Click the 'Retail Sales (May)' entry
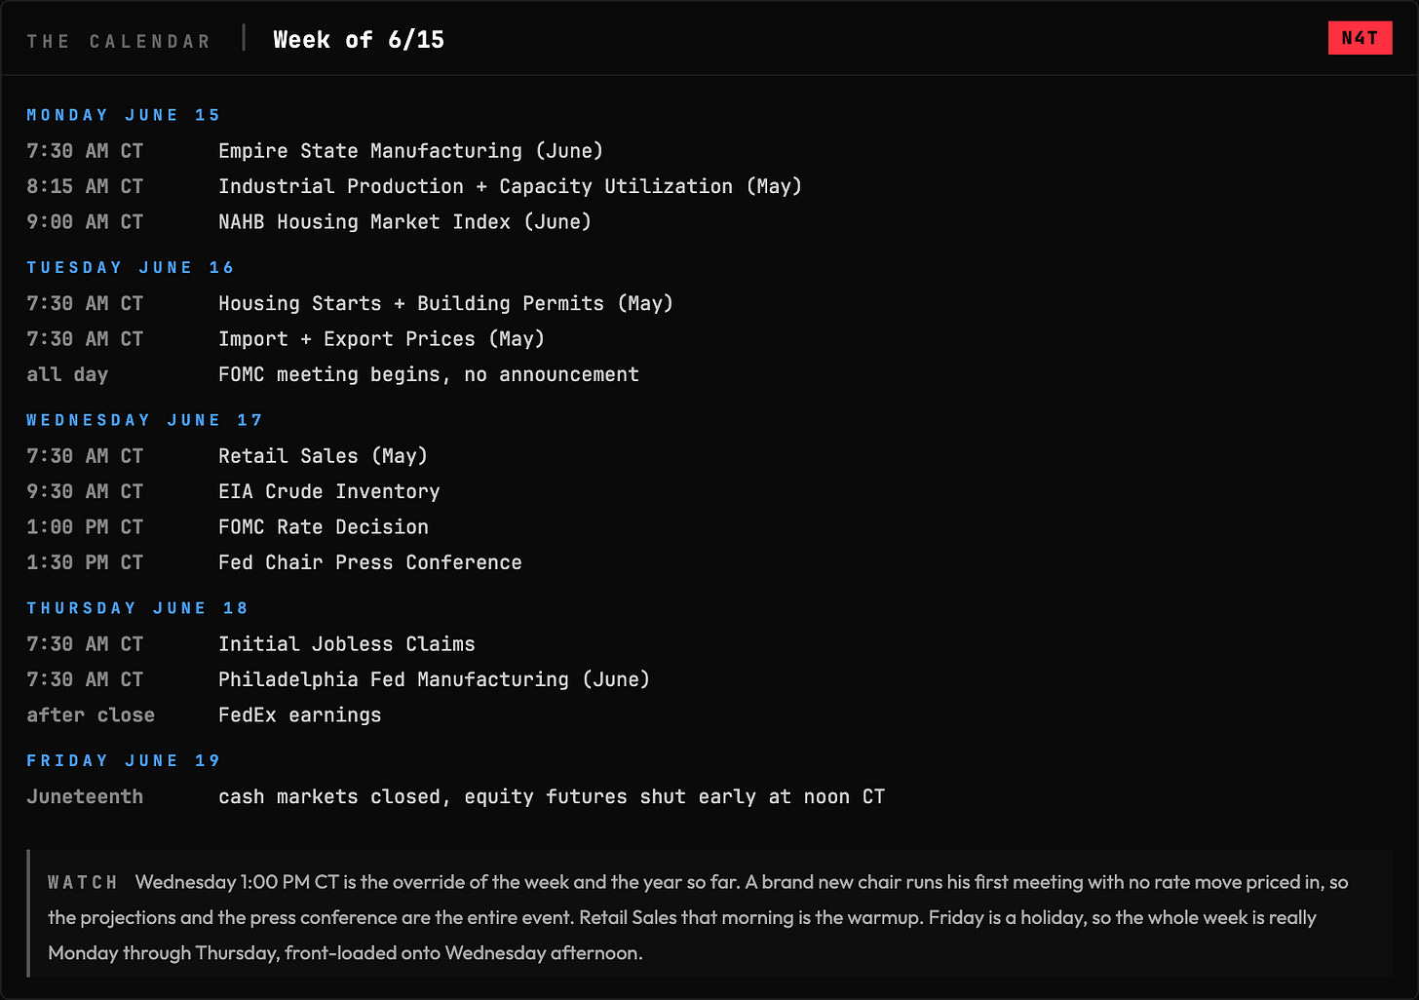The width and height of the screenshot is (1419, 1000). point(323,456)
